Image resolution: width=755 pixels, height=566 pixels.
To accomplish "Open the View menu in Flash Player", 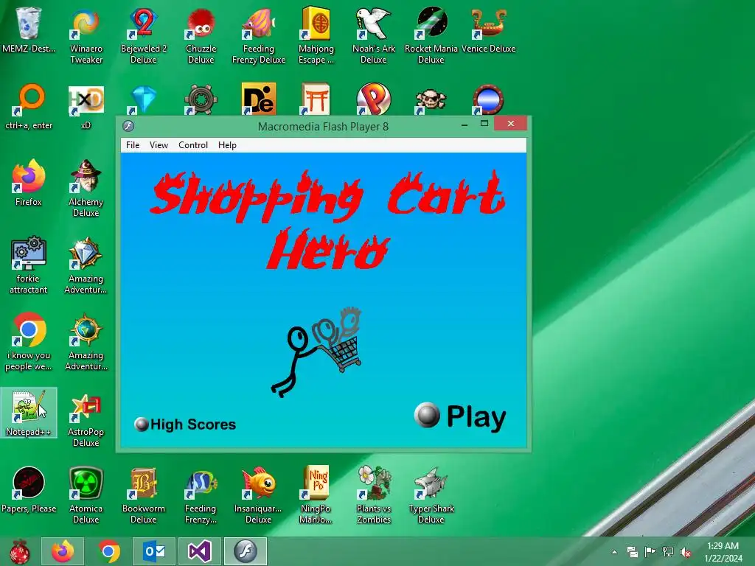I will click(x=159, y=145).
